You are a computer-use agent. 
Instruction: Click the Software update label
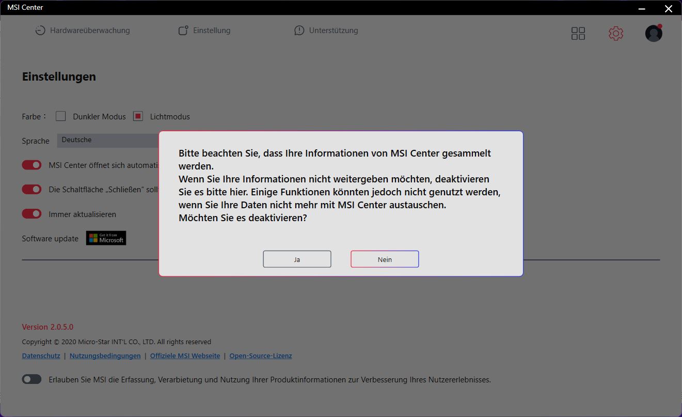pos(50,239)
